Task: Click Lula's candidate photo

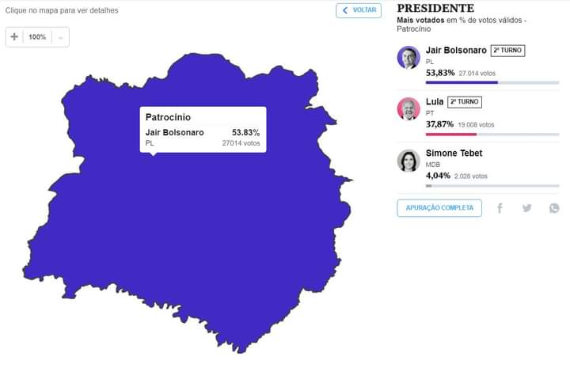Action: [408, 108]
